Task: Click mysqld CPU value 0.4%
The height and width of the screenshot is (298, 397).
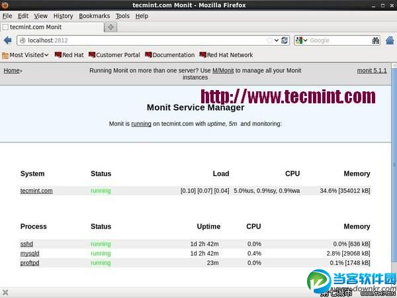Action: [x=254, y=254]
